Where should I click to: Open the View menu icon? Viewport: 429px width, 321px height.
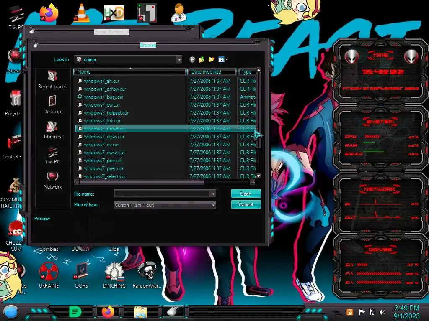click(x=221, y=59)
